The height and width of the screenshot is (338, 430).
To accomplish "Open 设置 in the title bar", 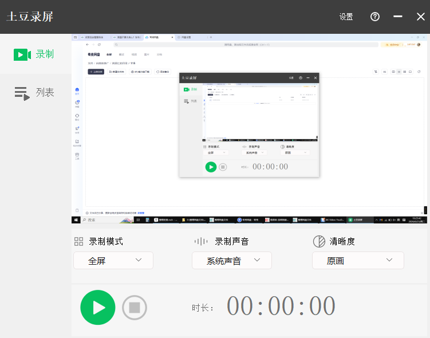I will [x=346, y=17].
